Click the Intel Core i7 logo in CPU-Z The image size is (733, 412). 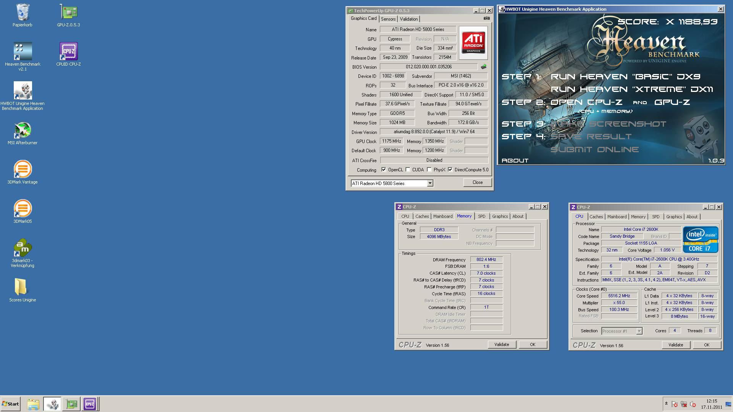click(x=701, y=240)
